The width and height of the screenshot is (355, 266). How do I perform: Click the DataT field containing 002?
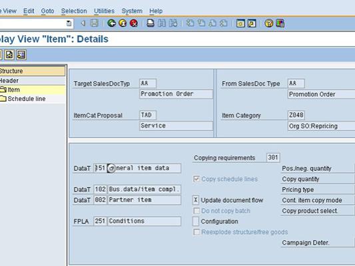point(101,200)
